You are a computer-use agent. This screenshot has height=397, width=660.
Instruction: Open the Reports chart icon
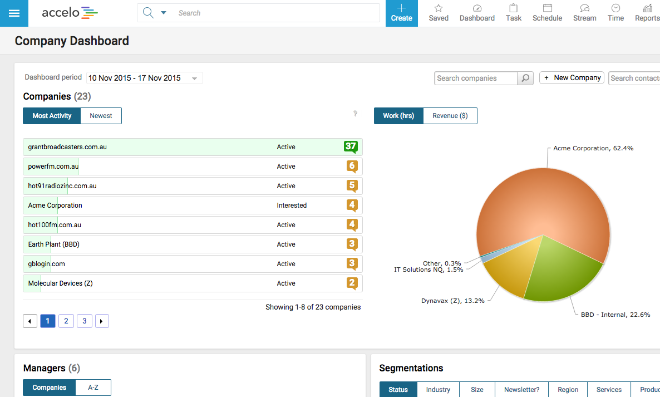647,13
